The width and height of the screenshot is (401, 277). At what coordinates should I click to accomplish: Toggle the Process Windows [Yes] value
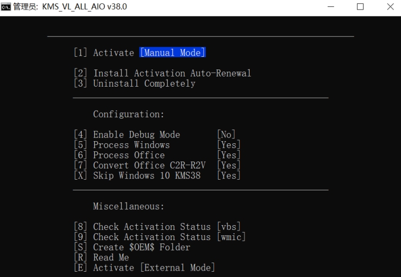coord(228,145)
